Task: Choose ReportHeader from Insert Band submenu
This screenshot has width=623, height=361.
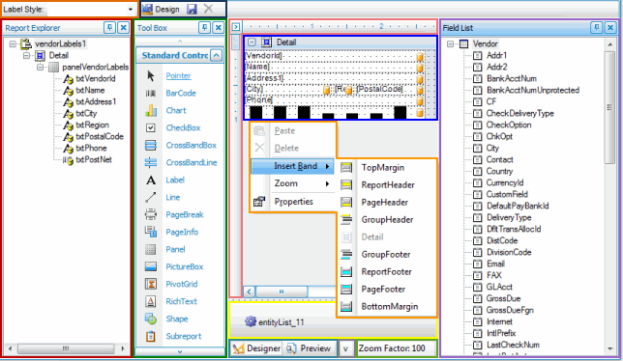Action: click(388, 184)
